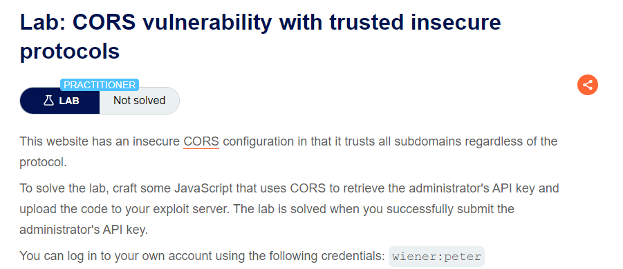Click the flask icon in LAB badge
The image size is (623, 269).
[48, 101]
